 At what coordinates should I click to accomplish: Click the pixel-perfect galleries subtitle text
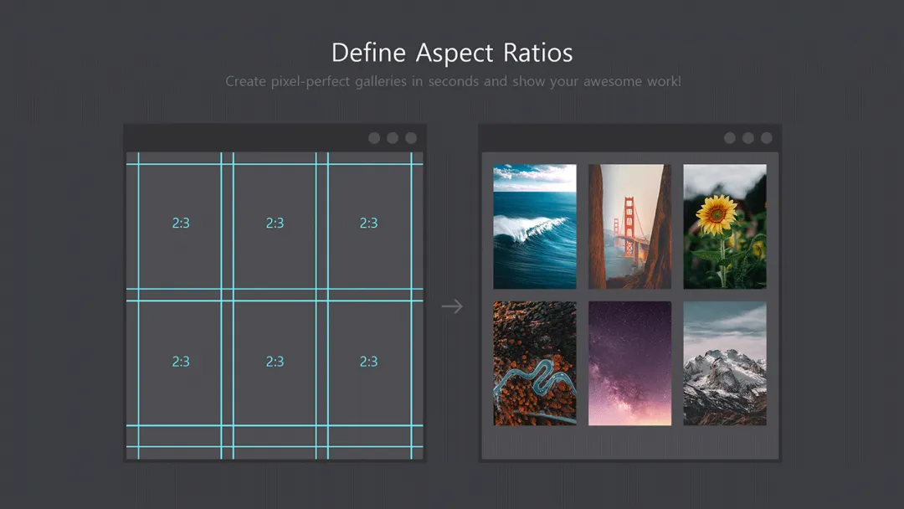tap(452, 82)
